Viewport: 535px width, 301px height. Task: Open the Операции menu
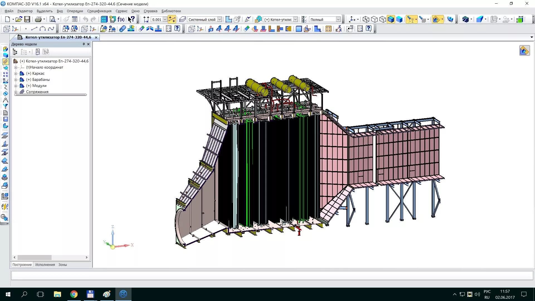75,11
